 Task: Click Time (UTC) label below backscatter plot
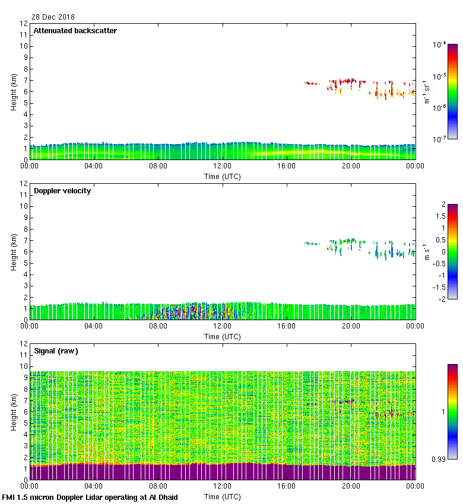[x=223, y=176]
